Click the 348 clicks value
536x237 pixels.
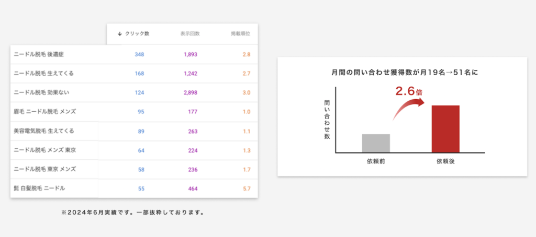[139, 54]
